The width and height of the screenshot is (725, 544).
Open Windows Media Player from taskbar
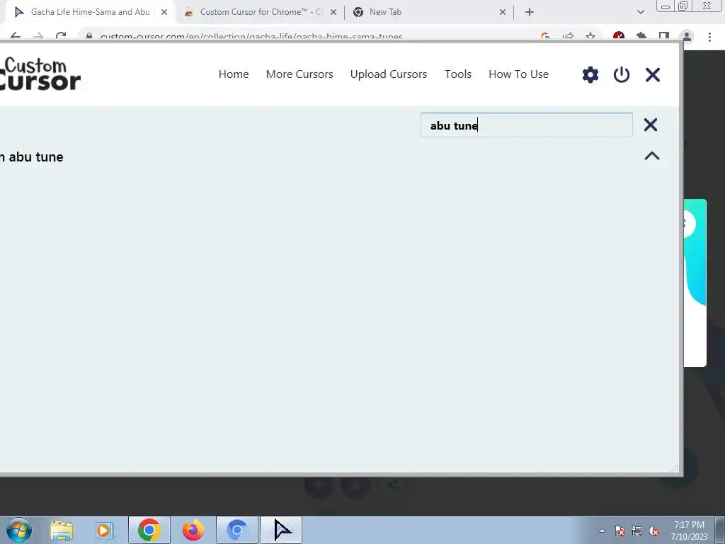(x=105, y=531)
